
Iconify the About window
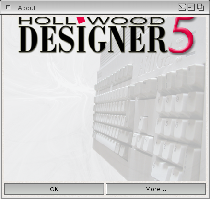182,8
